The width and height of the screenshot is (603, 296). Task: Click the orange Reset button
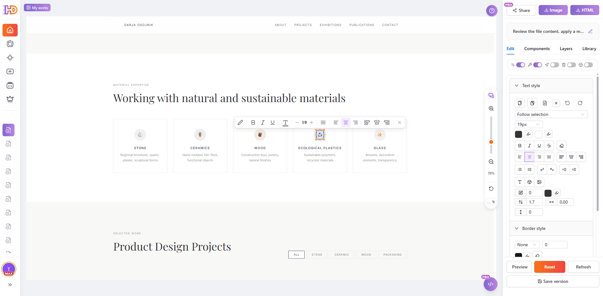pos(550,267)
